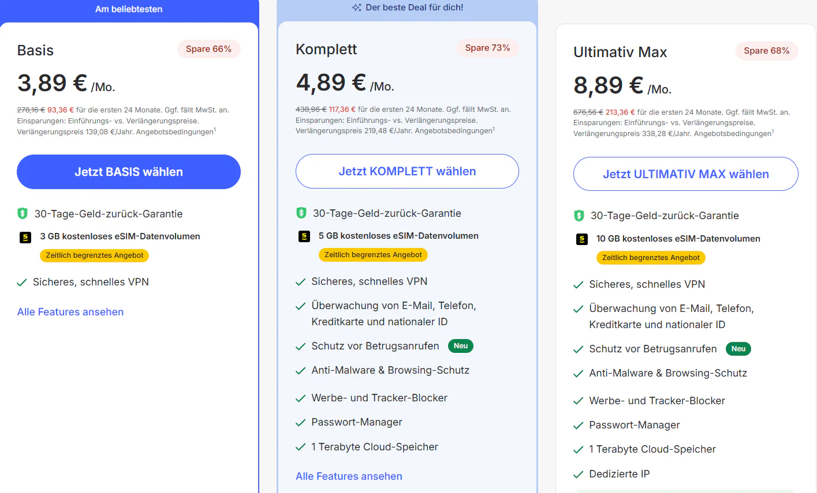The width and height of the screenshot is (817, 493).
Task: Click 'Zeitlich begrenztes Angebot' tag in Basis plan
Action: [x=95, y=255]
